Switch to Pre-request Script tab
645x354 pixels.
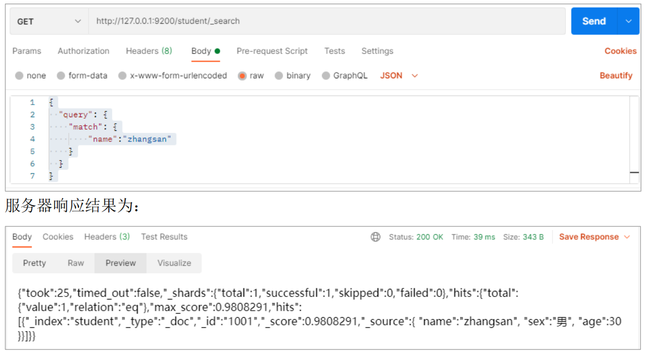tap(272, 51)
